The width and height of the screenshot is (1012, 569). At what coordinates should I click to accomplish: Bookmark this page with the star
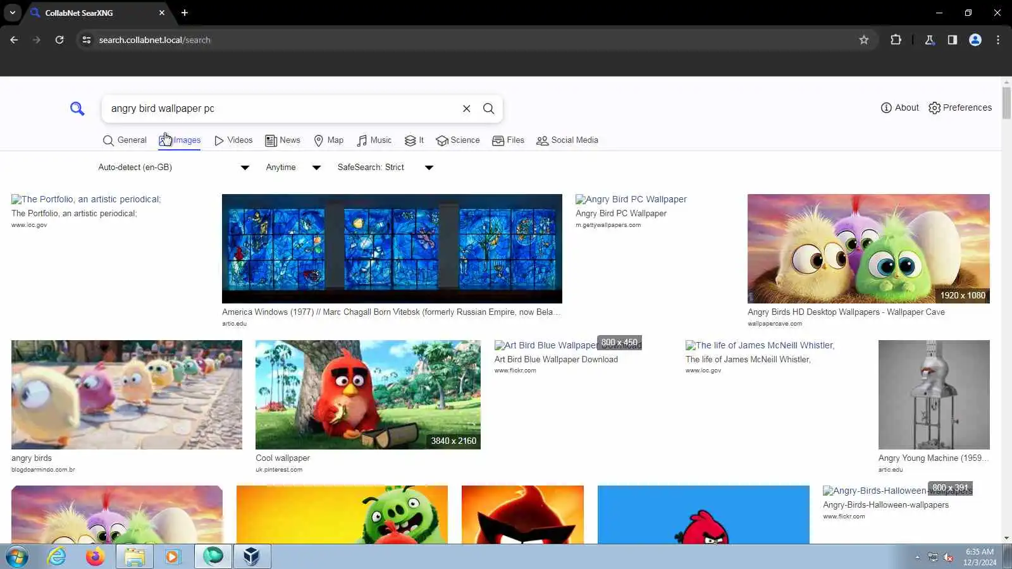[x=864, y=40]
